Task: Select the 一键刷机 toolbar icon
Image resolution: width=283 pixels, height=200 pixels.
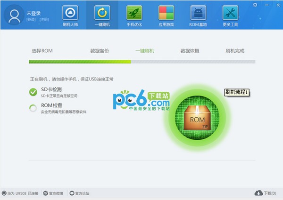Action: click(x=102, y=13)
